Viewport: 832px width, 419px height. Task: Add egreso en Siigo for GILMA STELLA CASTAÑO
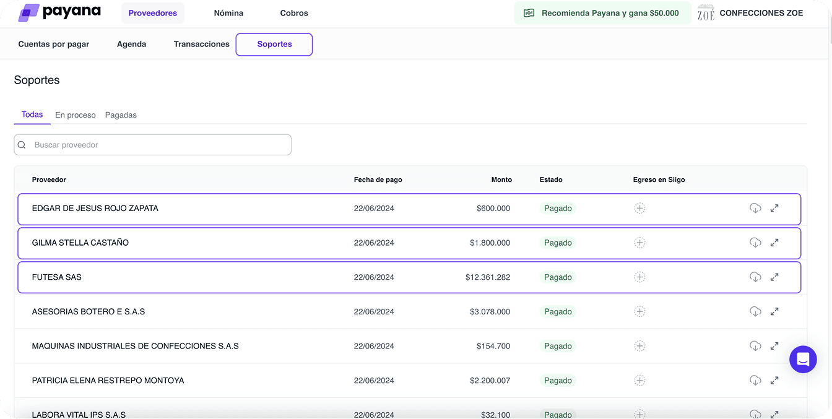[x=639, y=243]
